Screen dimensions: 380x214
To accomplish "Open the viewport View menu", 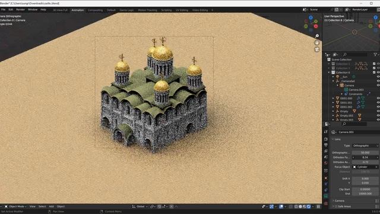I will [32, 206].
